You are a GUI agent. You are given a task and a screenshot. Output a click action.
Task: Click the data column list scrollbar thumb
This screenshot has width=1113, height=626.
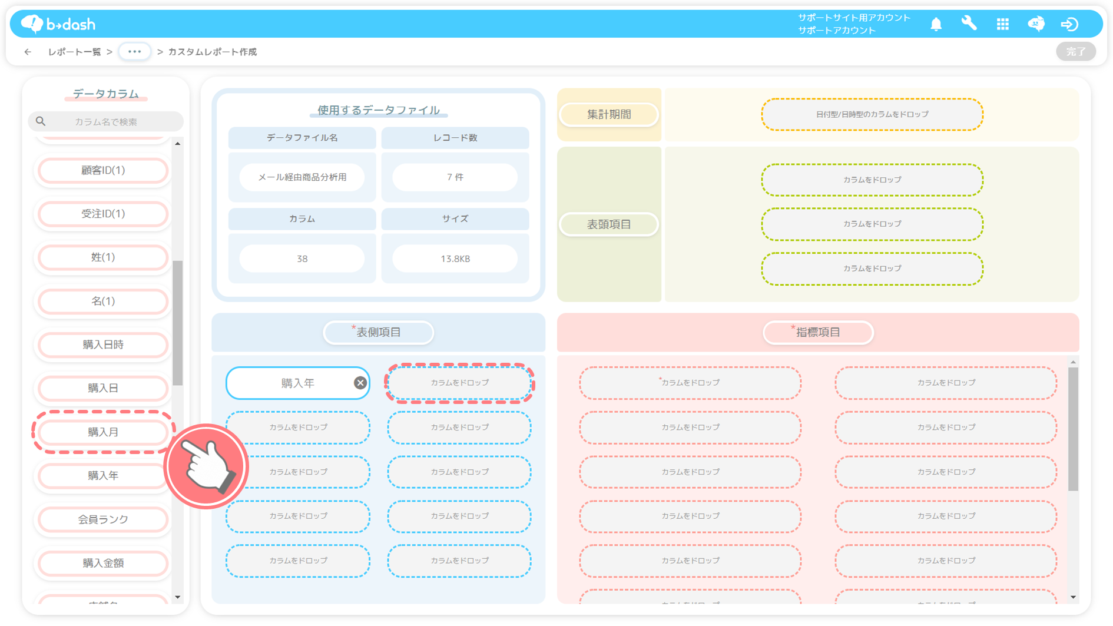coord(178,323)
